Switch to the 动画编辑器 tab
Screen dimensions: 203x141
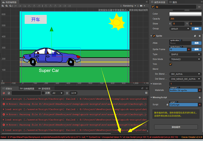point(27,88)
